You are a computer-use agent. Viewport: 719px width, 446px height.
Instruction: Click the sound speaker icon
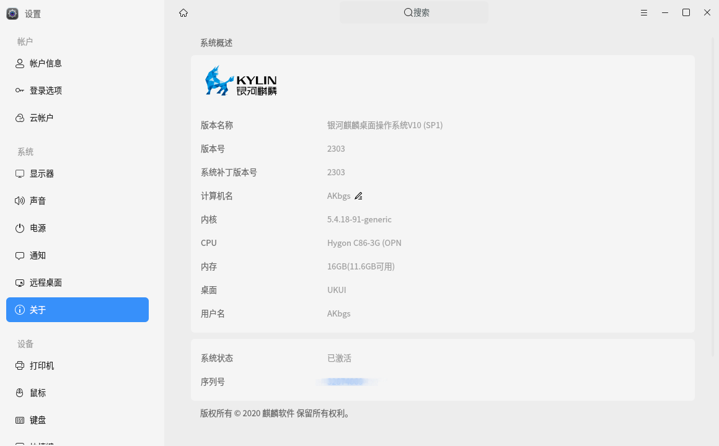point(20,201)
